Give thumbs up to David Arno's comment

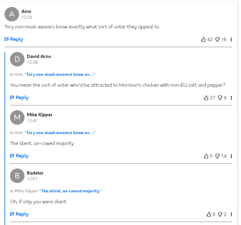tap(206, 98)
